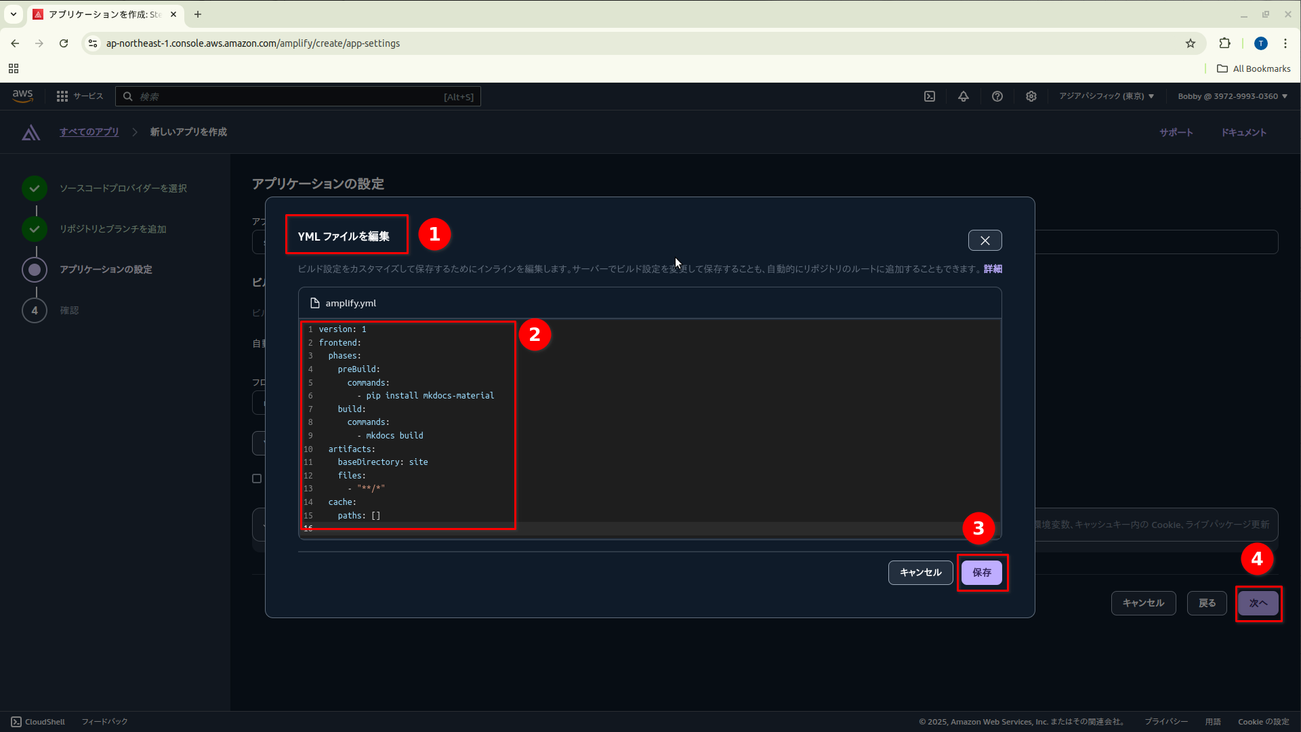Launch CloudShell from the bottom status bar

[37, 721]
